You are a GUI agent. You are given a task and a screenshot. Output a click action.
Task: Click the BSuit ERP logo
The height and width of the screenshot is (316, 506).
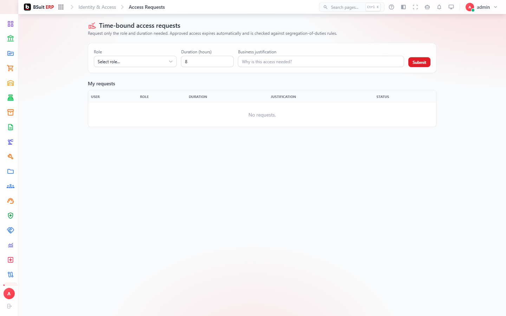pyautogui.click(x=39, y=7)
